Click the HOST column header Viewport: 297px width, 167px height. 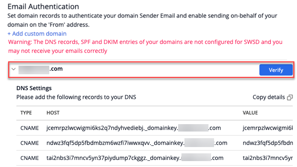click(53, 112)
